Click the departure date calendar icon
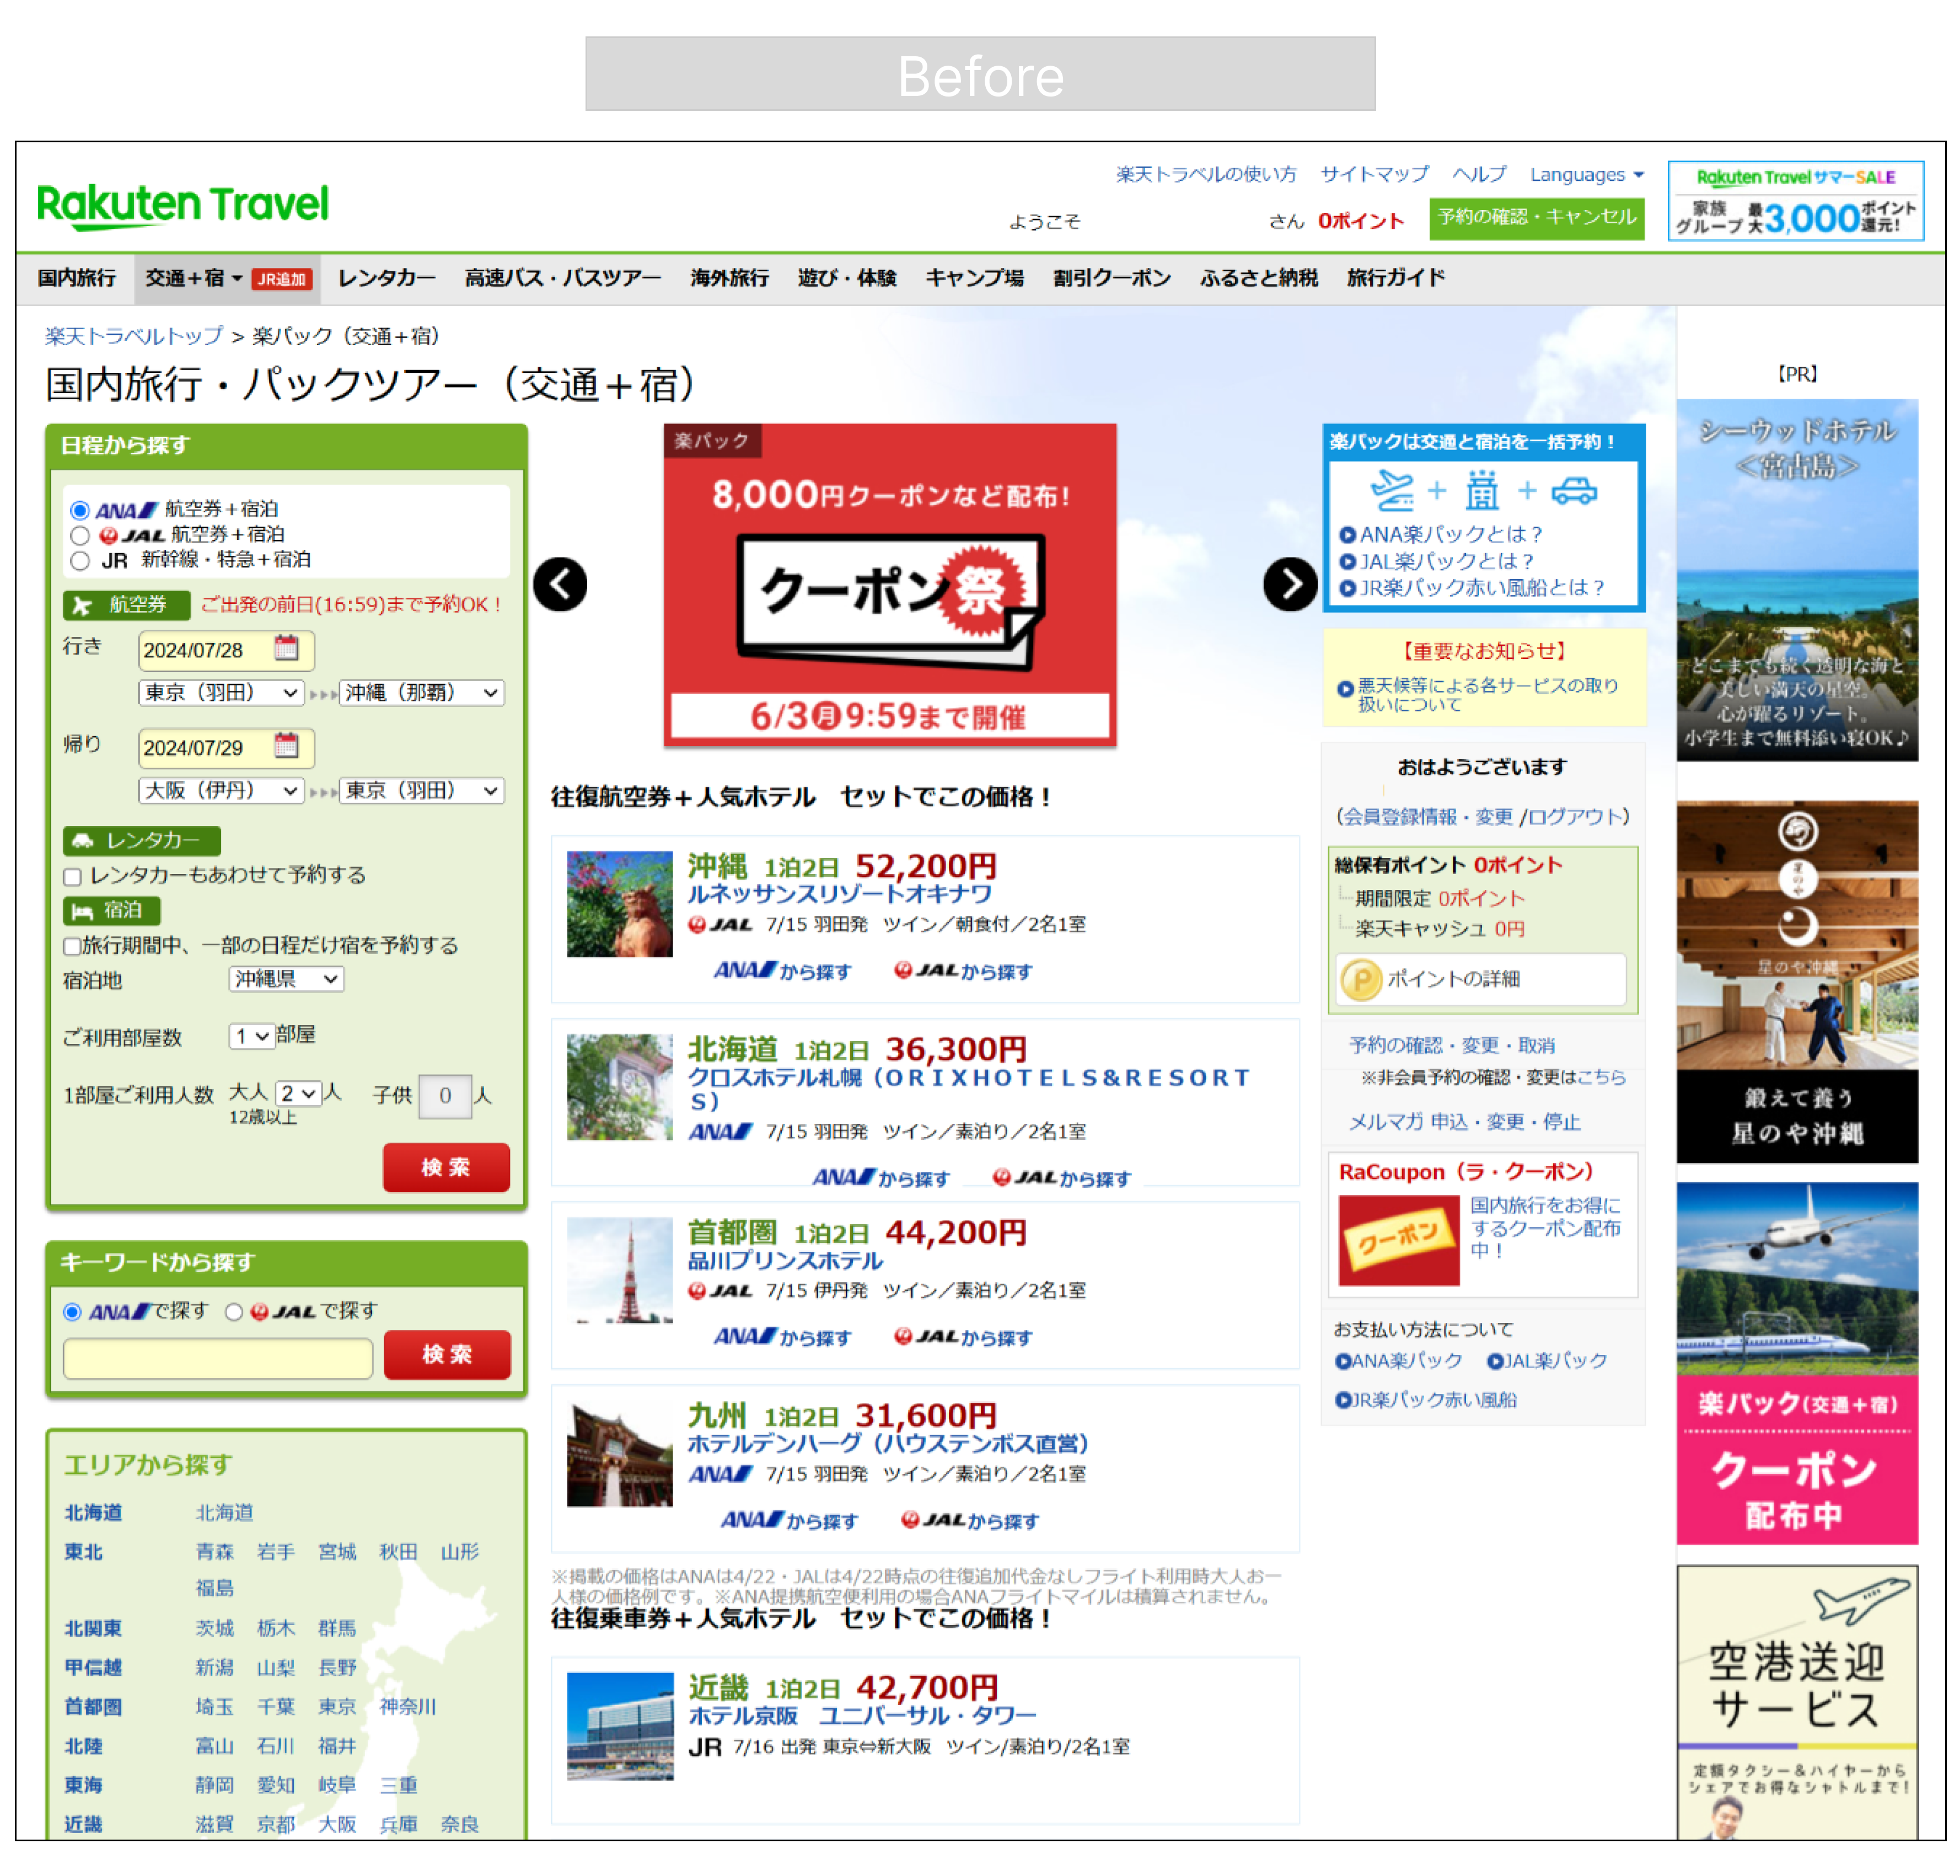This screenshot has height=1876, width=1960. [x=287, y=649]
